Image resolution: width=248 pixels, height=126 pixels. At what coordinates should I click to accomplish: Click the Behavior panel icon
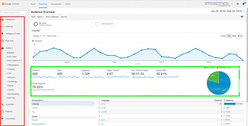(x=2, y=111)
